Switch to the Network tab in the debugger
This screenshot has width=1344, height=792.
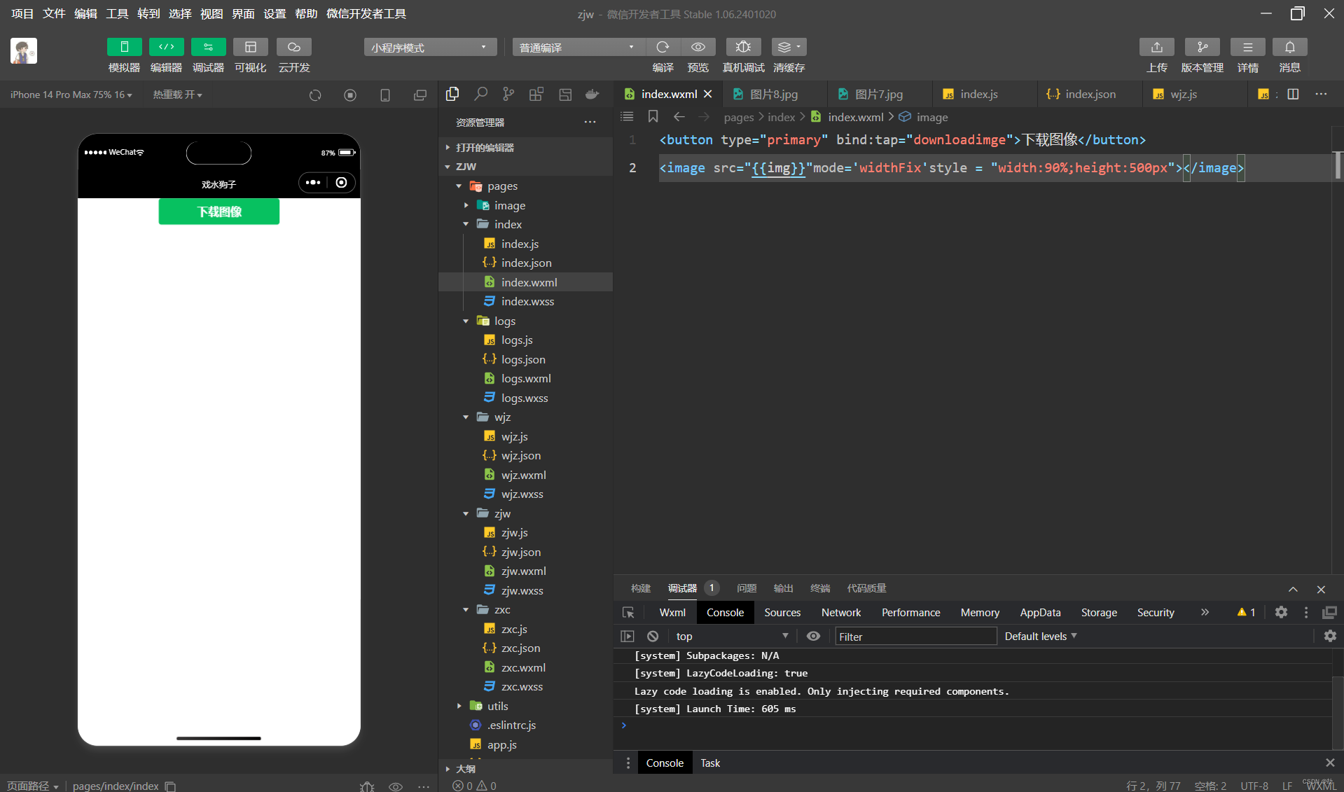coord(841,612)
